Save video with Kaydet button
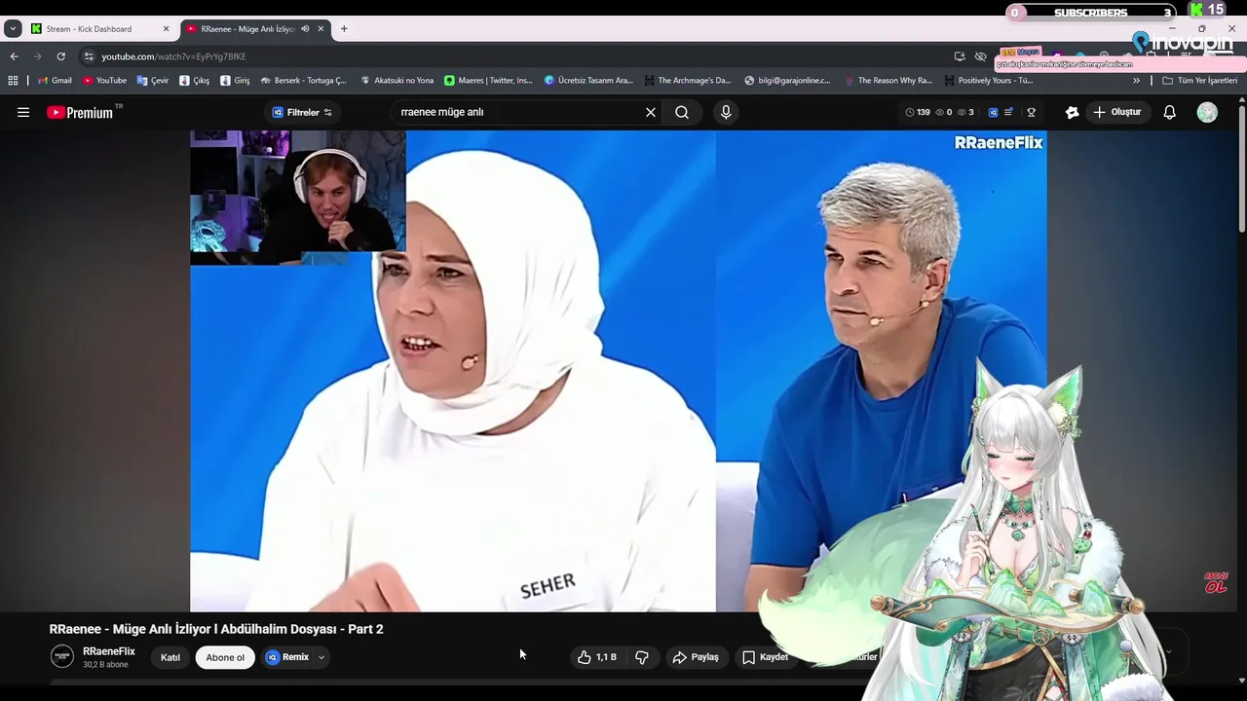This screenshot has height=701, width=1247. (765, 657)
